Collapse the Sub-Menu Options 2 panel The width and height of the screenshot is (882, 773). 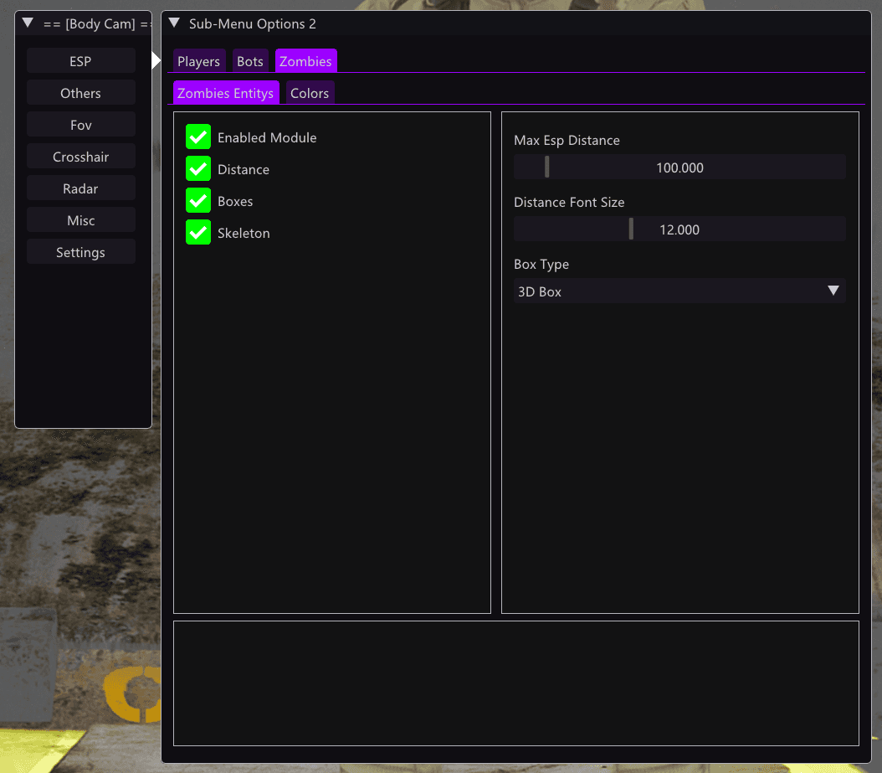[x=174, y=23]
